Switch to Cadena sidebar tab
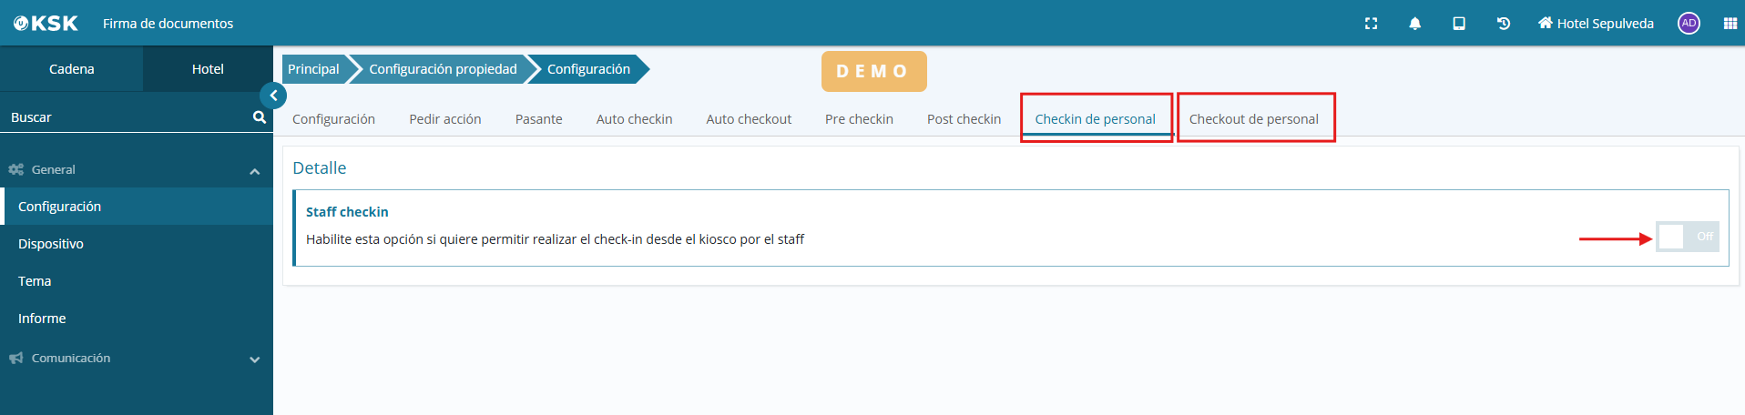1745x415 pixels. point(71,69)
